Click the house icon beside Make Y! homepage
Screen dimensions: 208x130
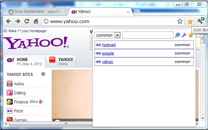(5, 31)
